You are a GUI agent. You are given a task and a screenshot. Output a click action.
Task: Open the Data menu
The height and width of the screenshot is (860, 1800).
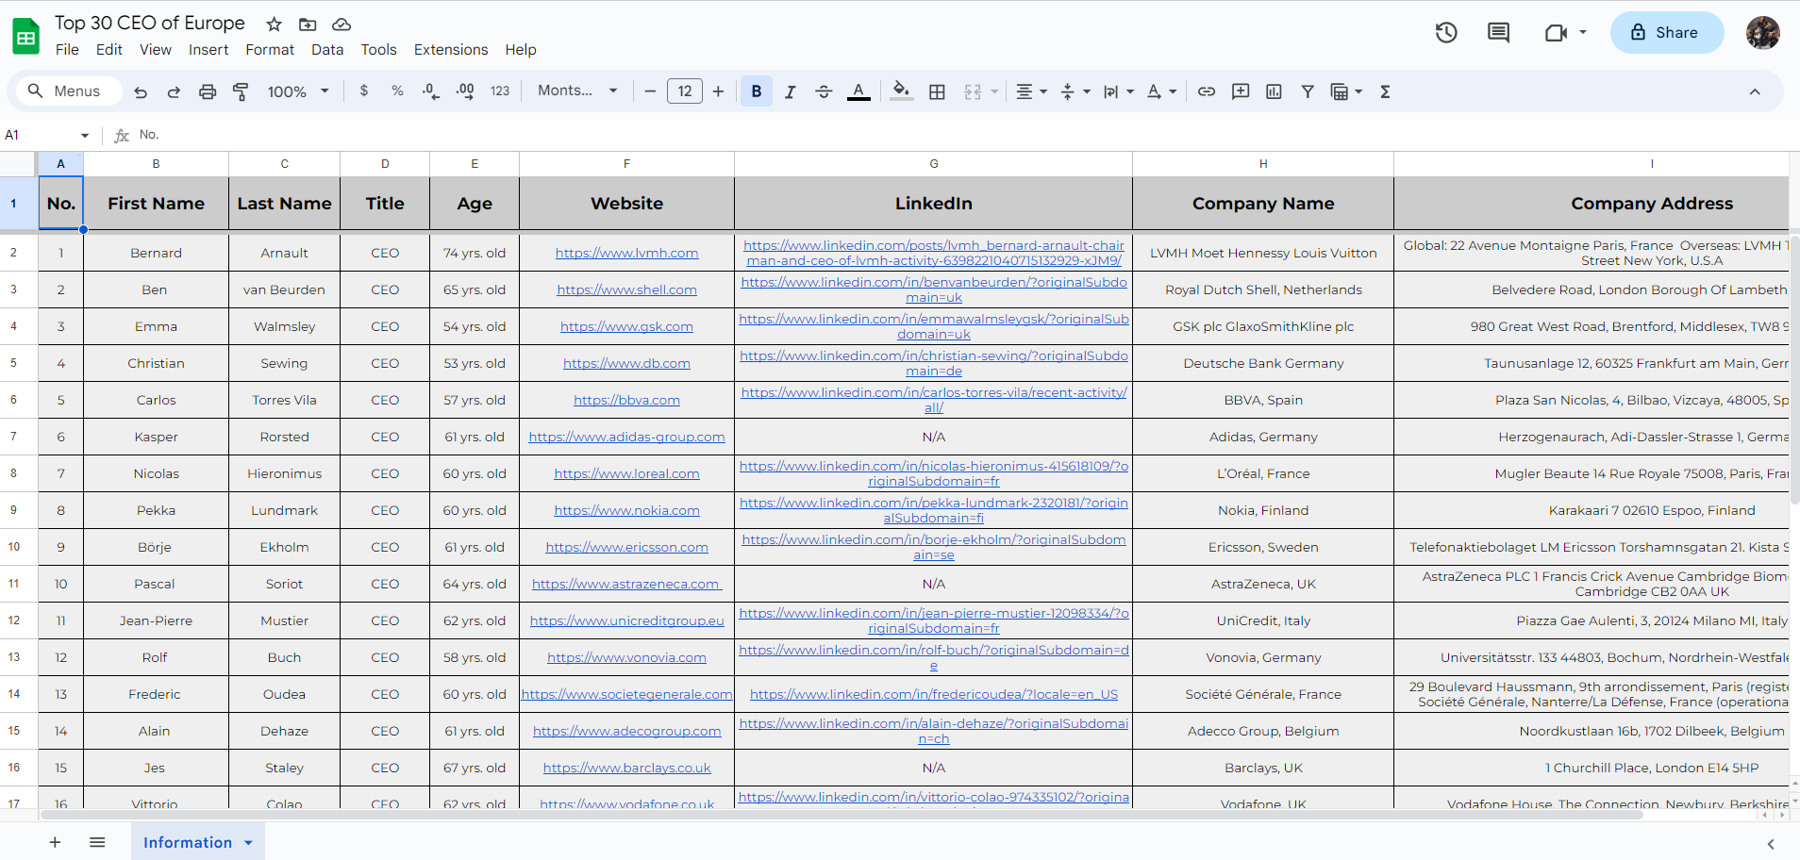coord(327,50)
